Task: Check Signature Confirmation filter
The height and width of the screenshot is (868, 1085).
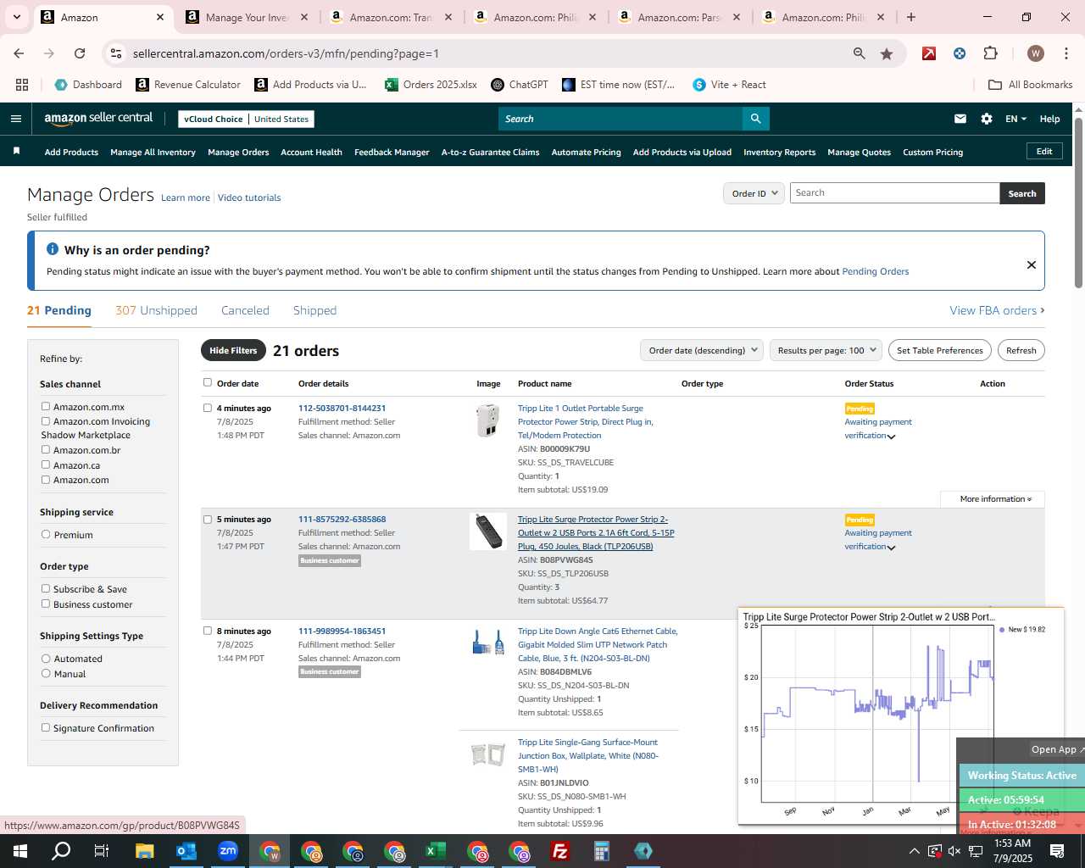Action: pos(46,728)
